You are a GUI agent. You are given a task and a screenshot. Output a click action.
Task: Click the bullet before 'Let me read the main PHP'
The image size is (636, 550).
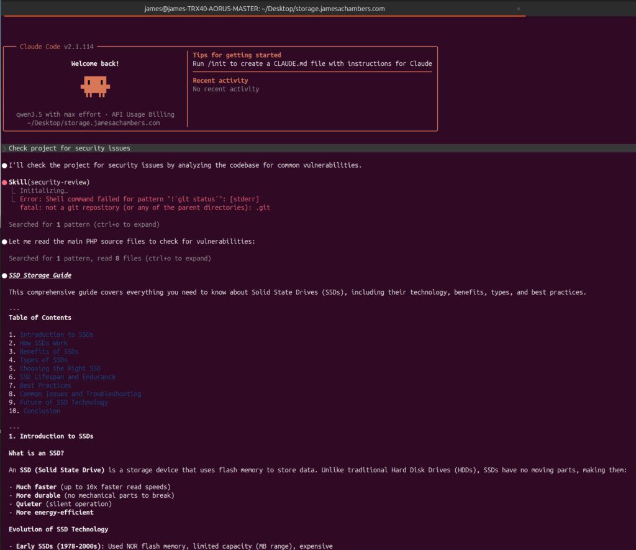tap(4, 241)
